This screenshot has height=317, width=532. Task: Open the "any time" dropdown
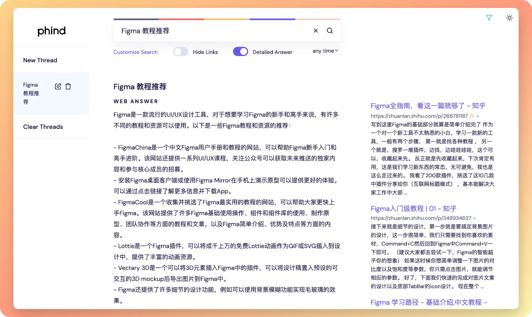325,51
